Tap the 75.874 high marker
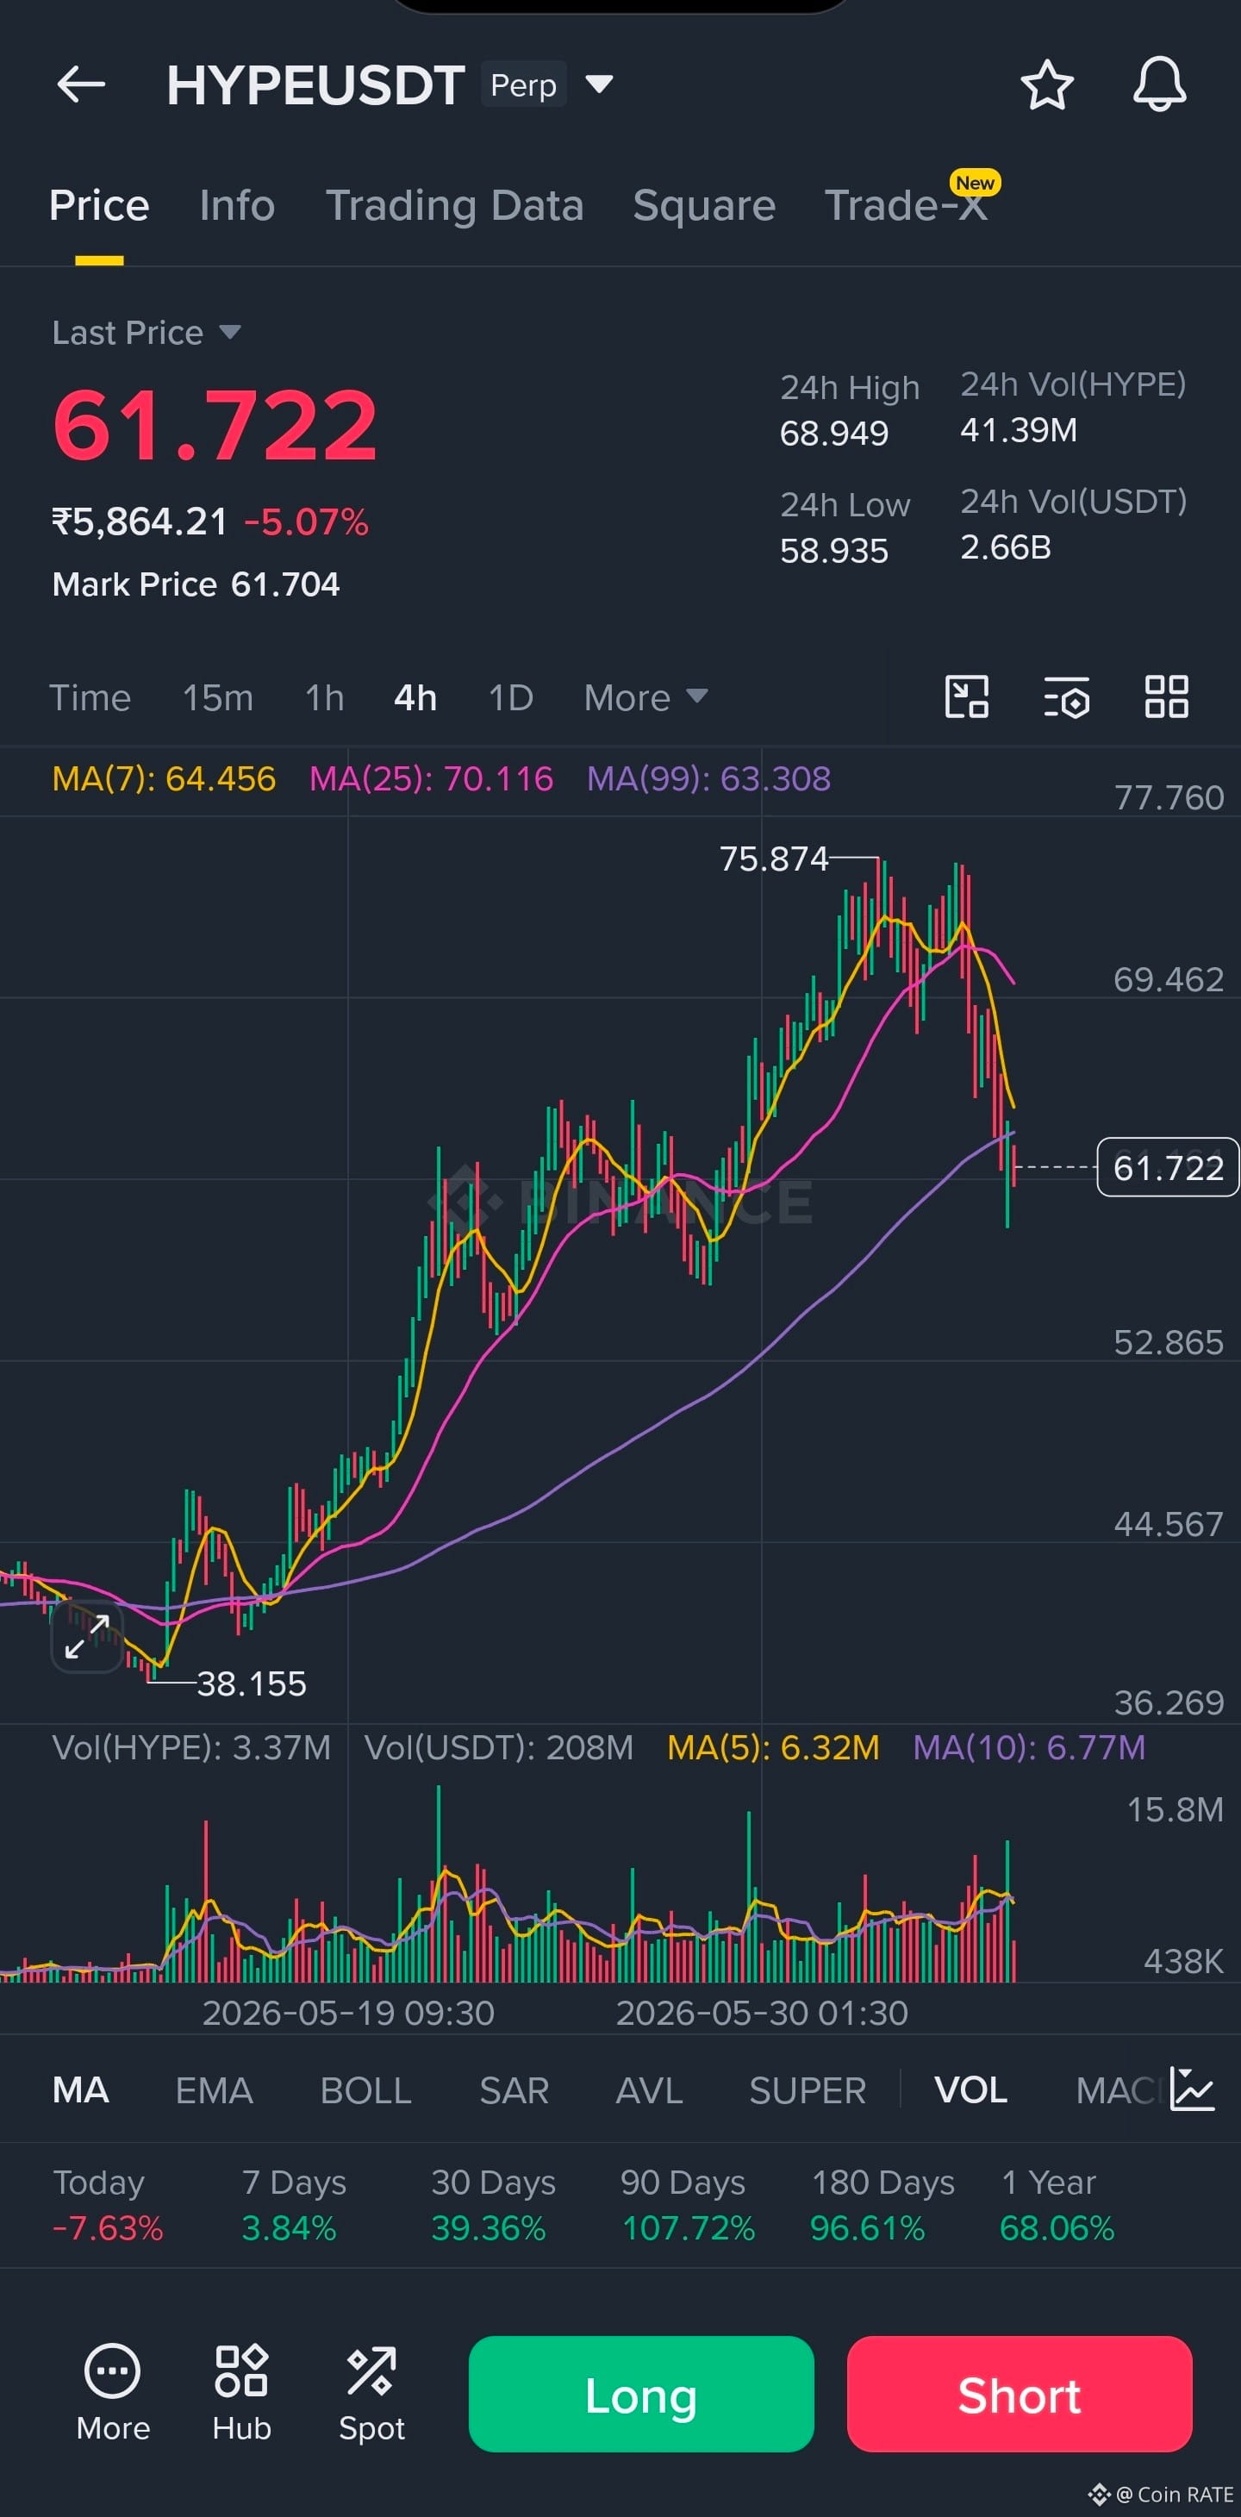The height and width of the screenshot is (2517, 1241). (x=774, y=859)
